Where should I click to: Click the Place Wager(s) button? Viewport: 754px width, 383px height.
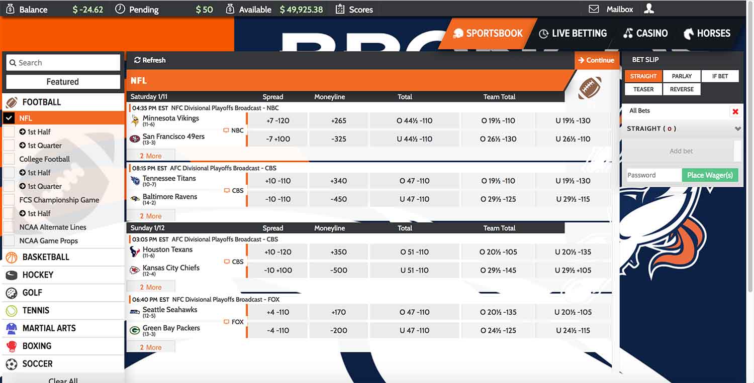710,175
